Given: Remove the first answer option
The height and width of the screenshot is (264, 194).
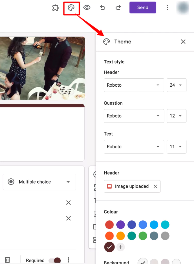Looking at the screenshot, I should (x=68, y=203).
